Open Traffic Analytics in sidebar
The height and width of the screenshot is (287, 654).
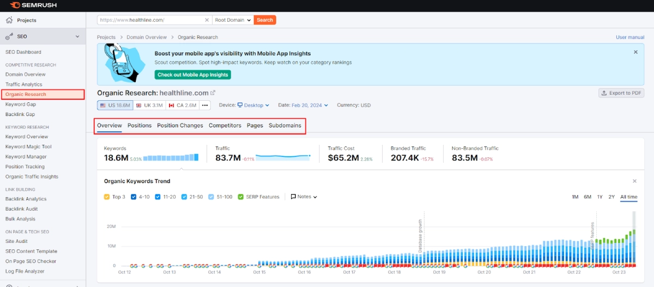tap(24, 84)
